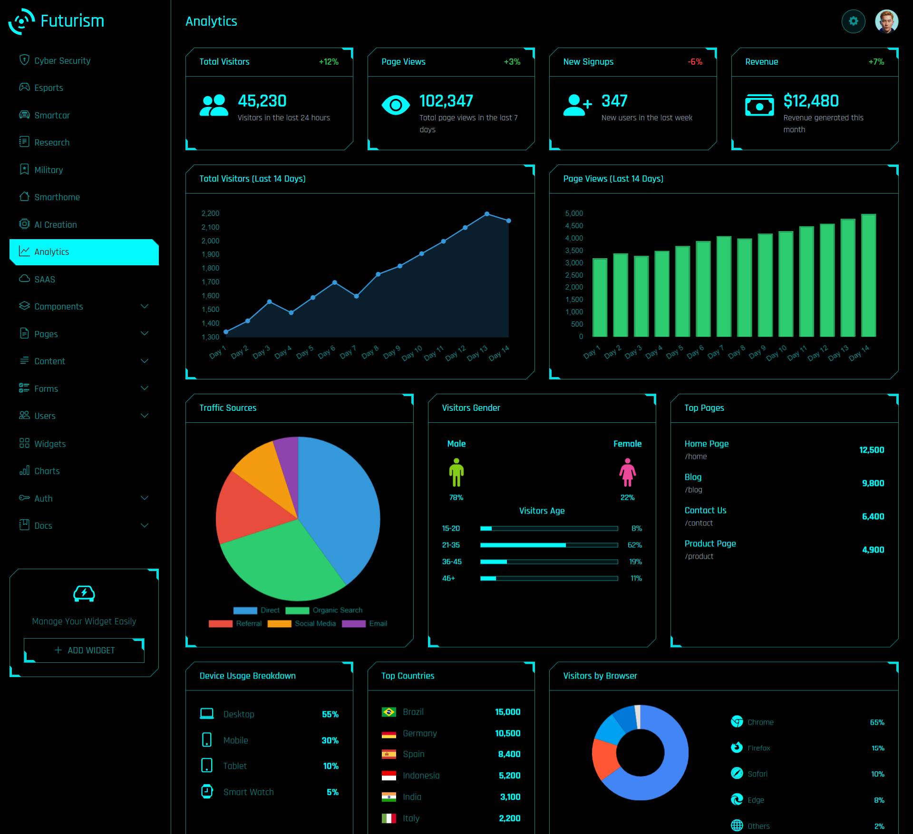This screenshot has width=913, height=834.
Task: Open the Content section dropdown
Action: (x=84, y=361)
